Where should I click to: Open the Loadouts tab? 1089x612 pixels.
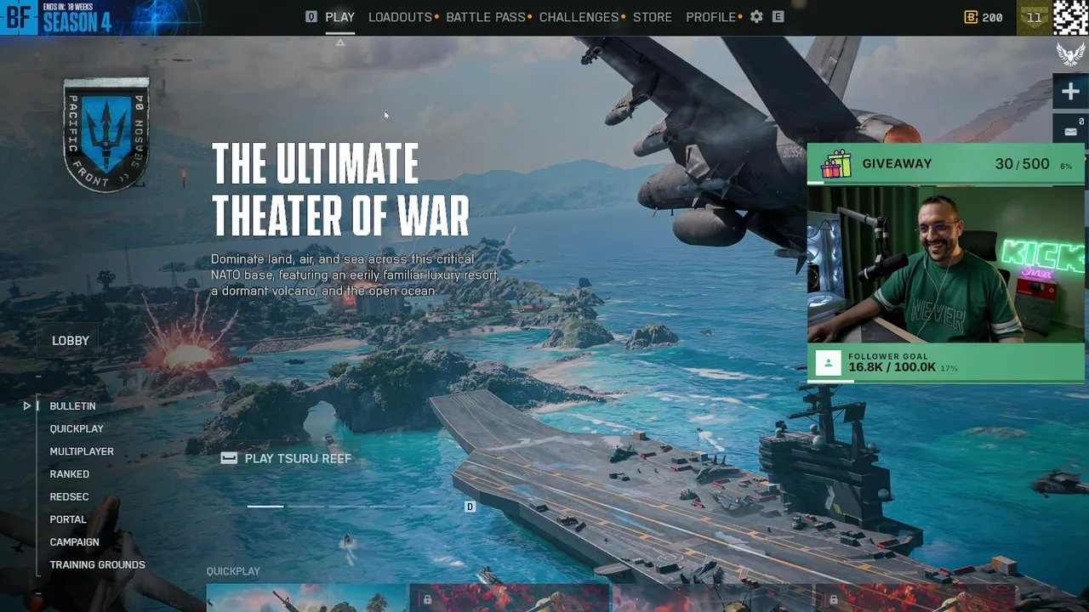(401, 17)
